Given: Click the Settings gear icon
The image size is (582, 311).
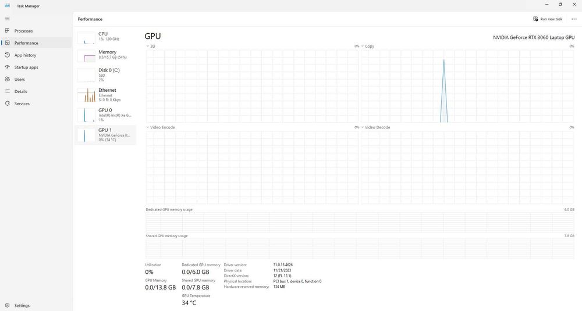Looking at the screenshot, I should tap(7, 305).
